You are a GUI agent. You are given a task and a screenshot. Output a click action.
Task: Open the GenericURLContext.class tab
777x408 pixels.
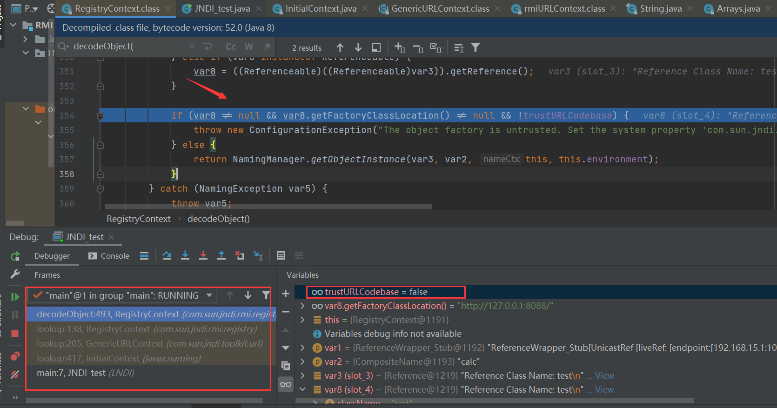click(440, 8)
